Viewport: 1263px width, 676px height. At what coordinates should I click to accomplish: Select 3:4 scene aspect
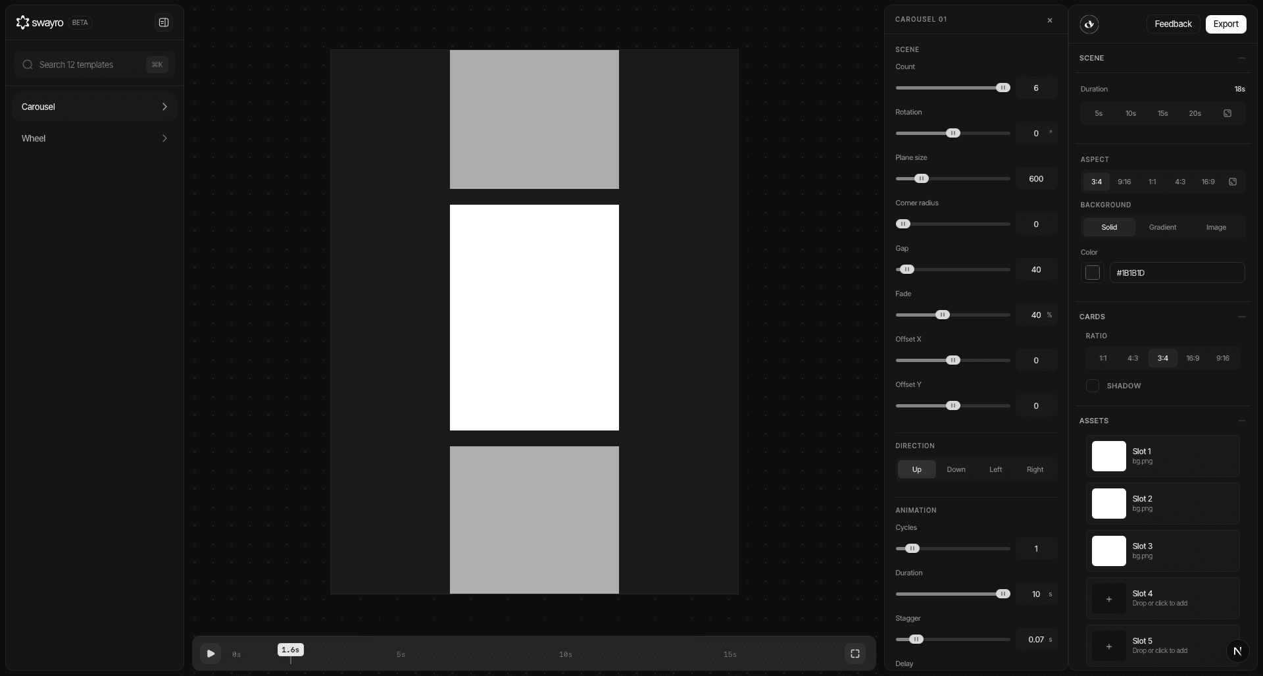pyautogui.click(x=1097, y=182)
